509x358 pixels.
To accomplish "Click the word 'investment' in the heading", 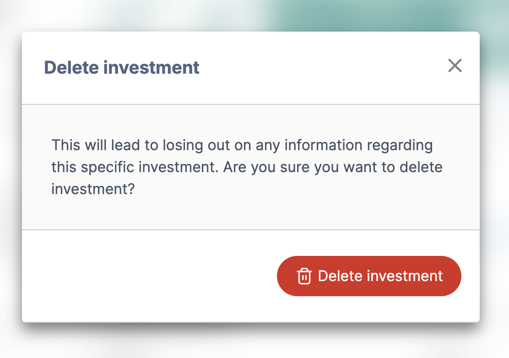I will pos(151,67).
